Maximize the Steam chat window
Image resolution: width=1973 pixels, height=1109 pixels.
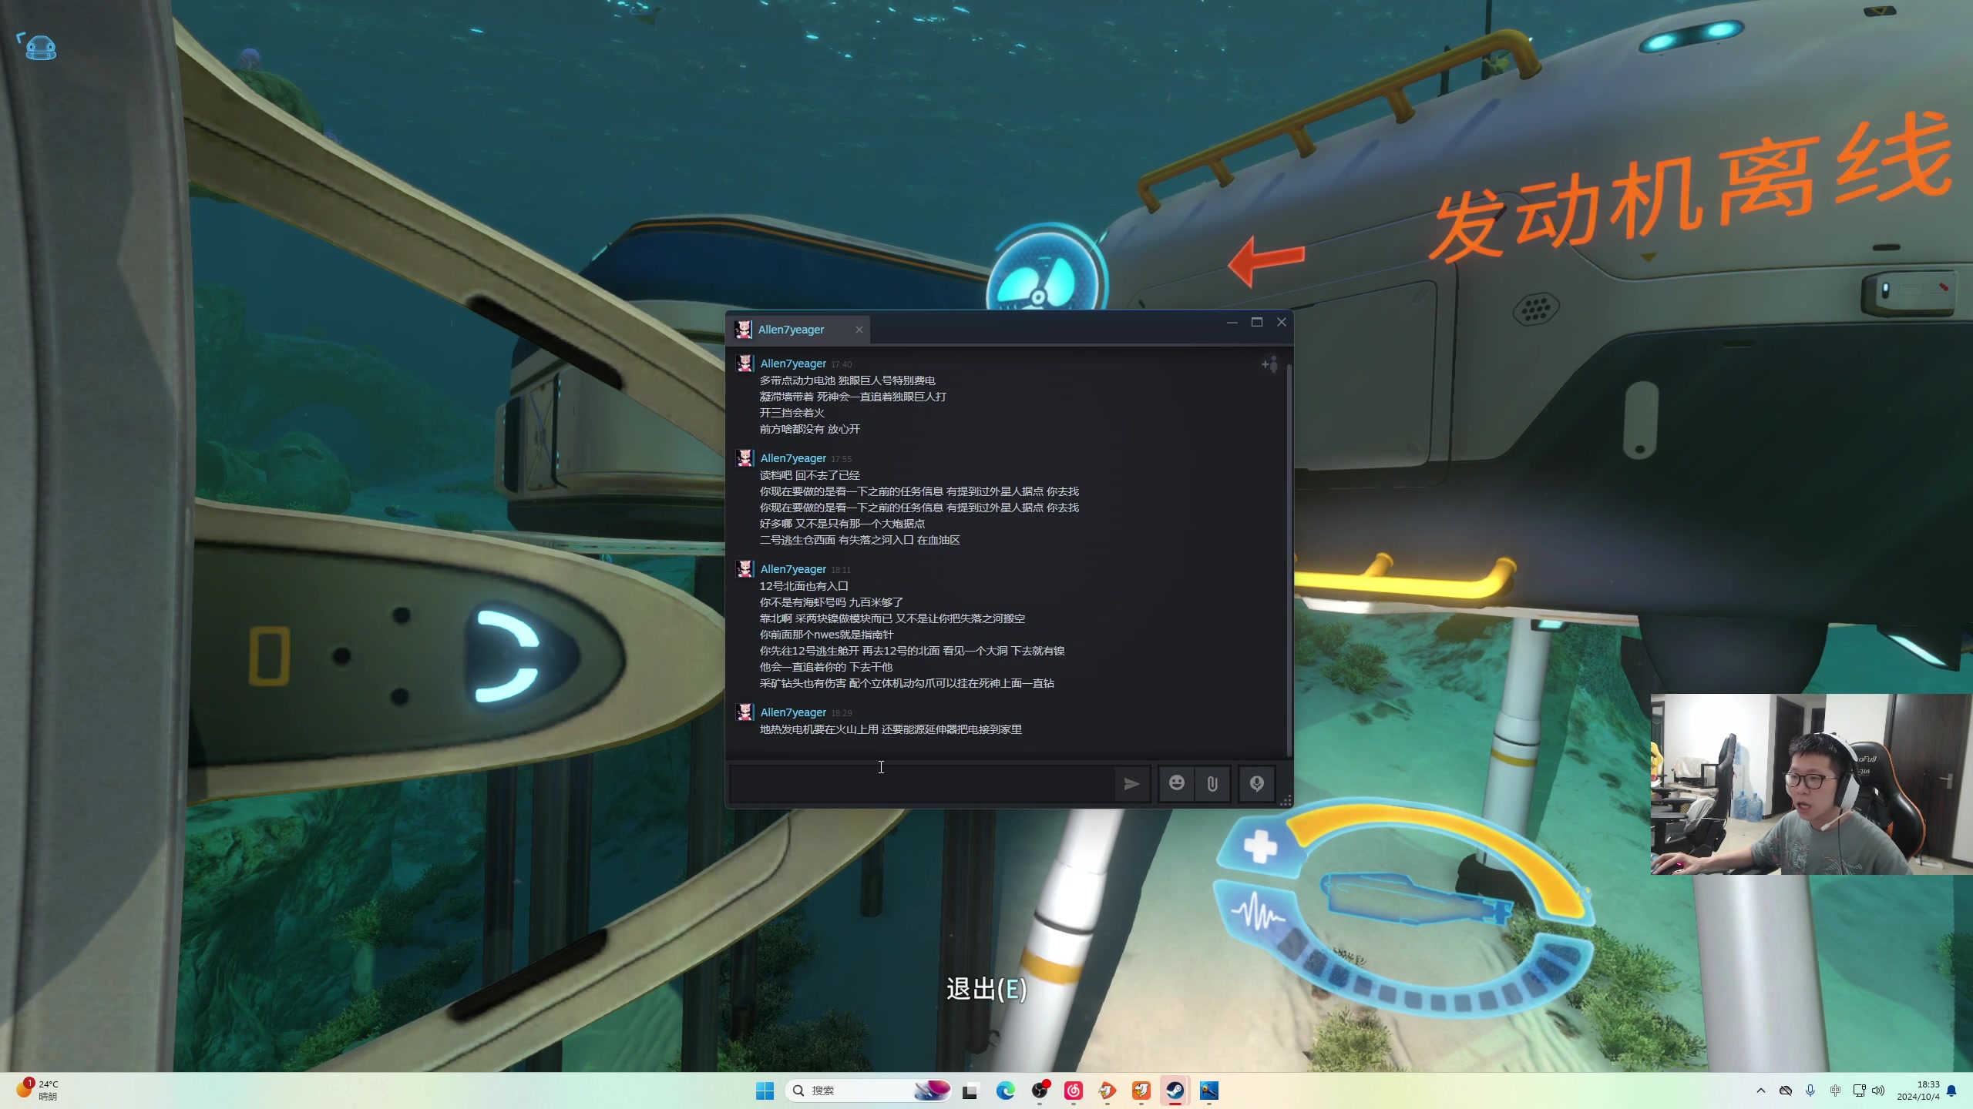coord(1256,322)
